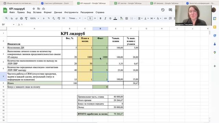Open text rotation dropdown
The image size is (219, 123).
pos(159,18)
